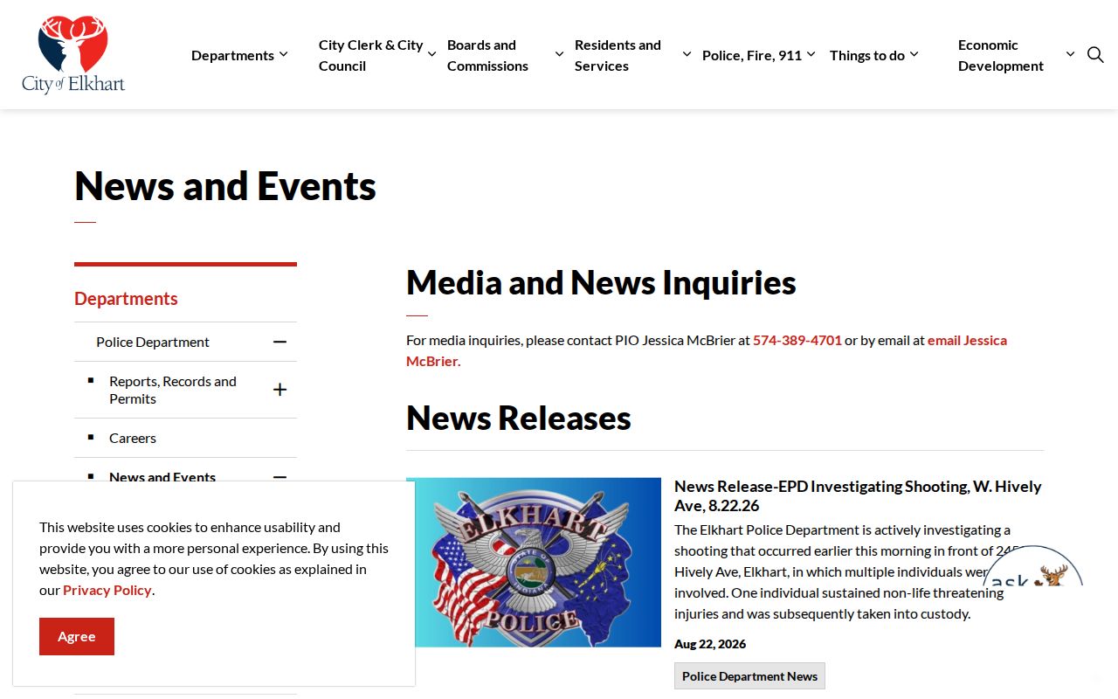Open the search magnifier icon

[1095, 55]
